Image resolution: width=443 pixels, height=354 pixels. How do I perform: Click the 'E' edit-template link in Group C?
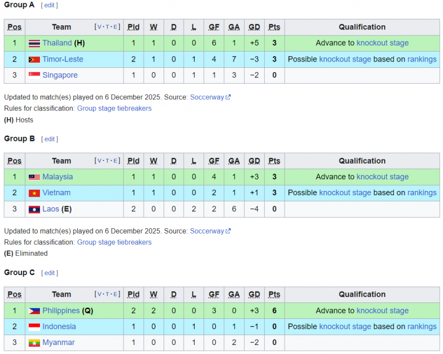(x=116, y=295)
